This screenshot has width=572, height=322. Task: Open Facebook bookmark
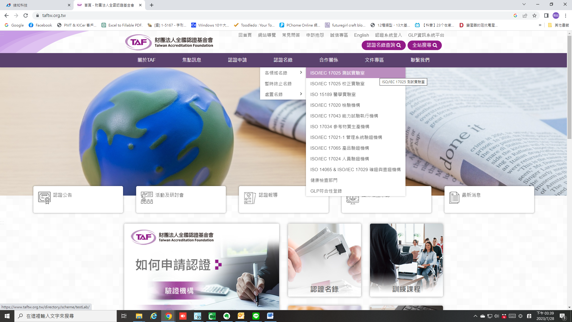coord(40,25)
